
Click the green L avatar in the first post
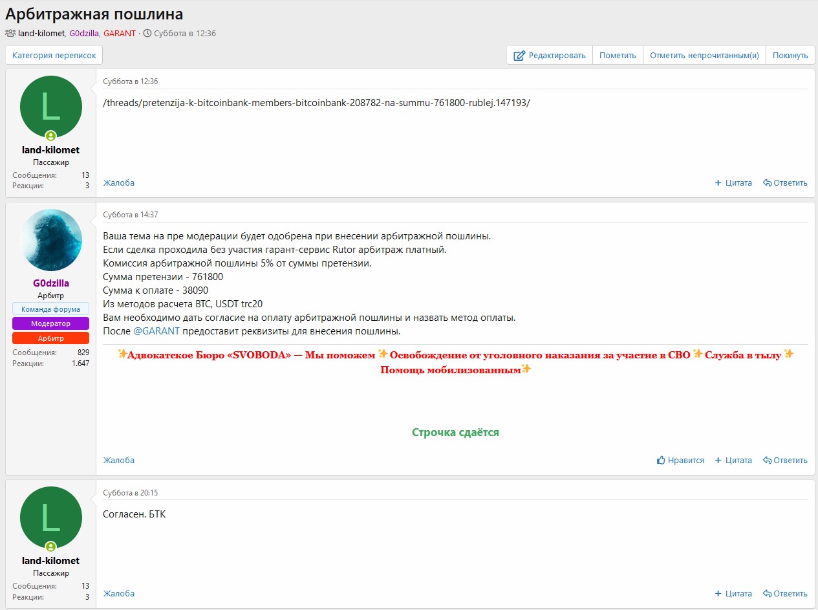click(x=51, y=107)
